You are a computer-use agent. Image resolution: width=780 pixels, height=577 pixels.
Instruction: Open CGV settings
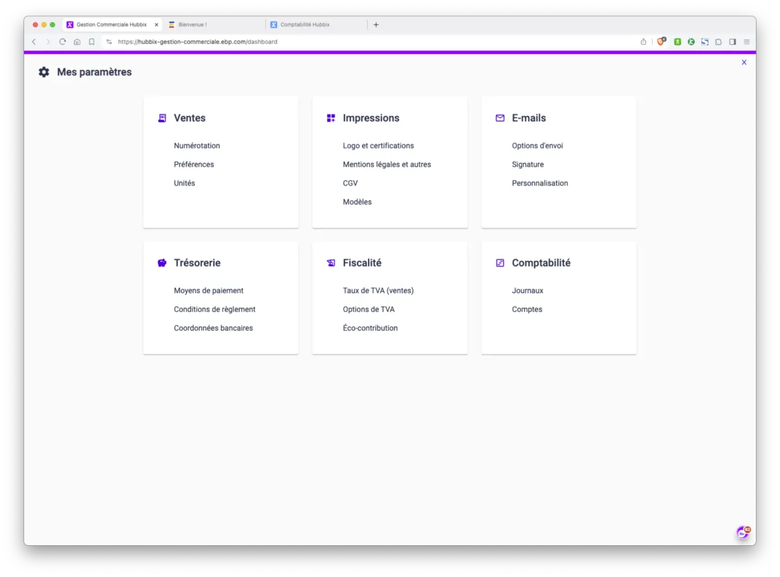350,183
